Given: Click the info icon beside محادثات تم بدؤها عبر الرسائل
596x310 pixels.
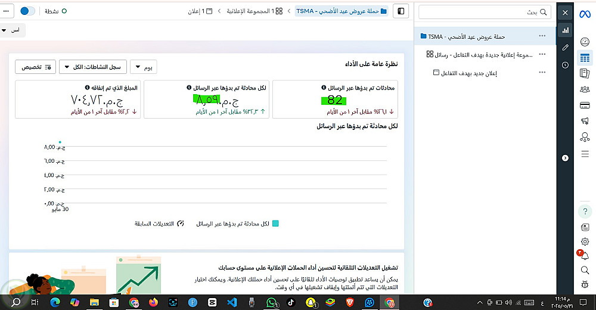Looking at the screenshot, I should [324, 88].
